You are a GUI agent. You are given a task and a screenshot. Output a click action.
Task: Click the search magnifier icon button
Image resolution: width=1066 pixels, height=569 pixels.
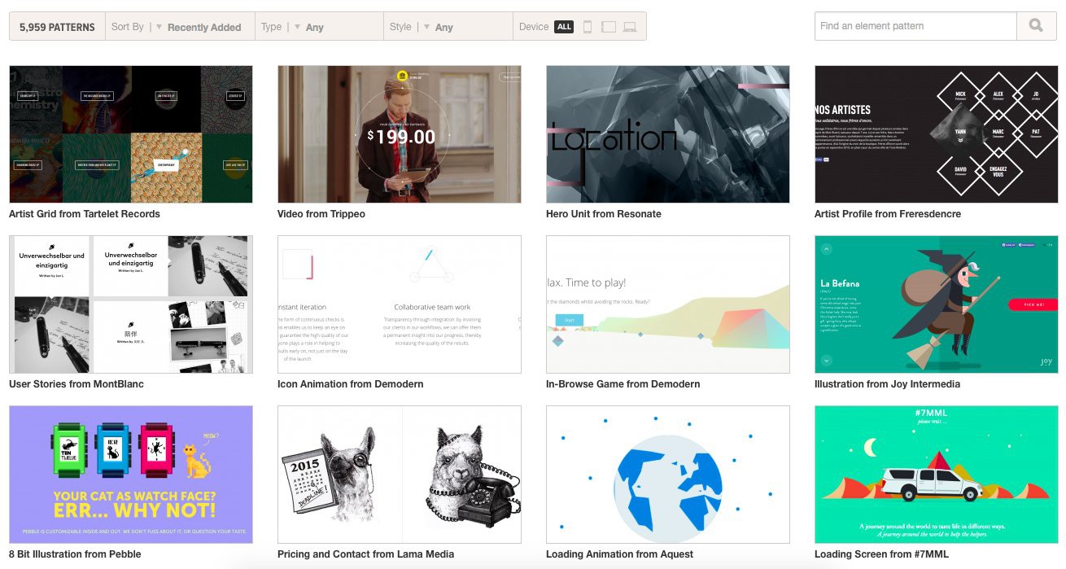[1036, 26]
